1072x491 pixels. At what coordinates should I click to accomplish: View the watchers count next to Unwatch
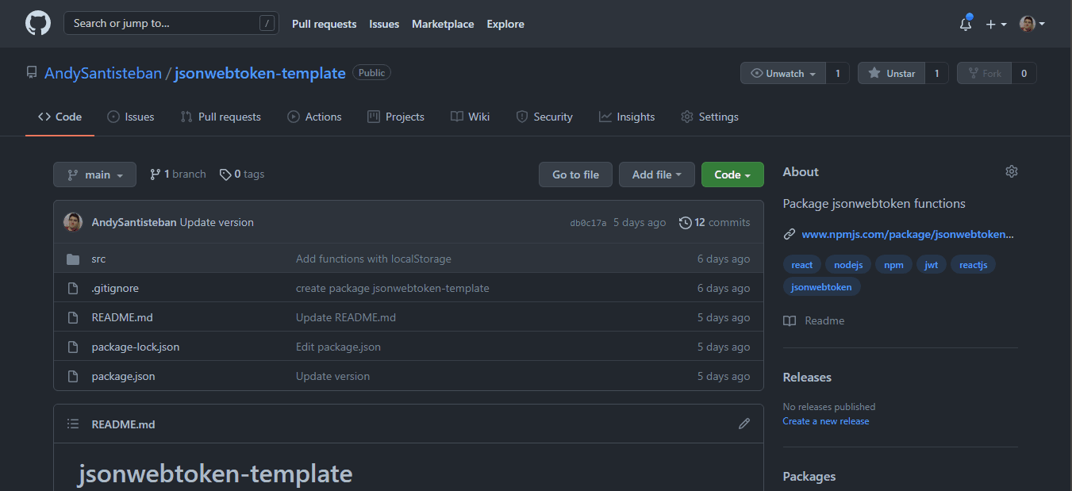coord(837,73)
